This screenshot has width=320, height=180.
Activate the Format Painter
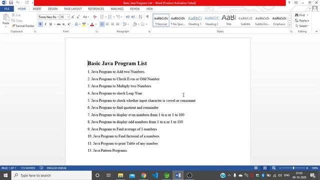[23, 26]
